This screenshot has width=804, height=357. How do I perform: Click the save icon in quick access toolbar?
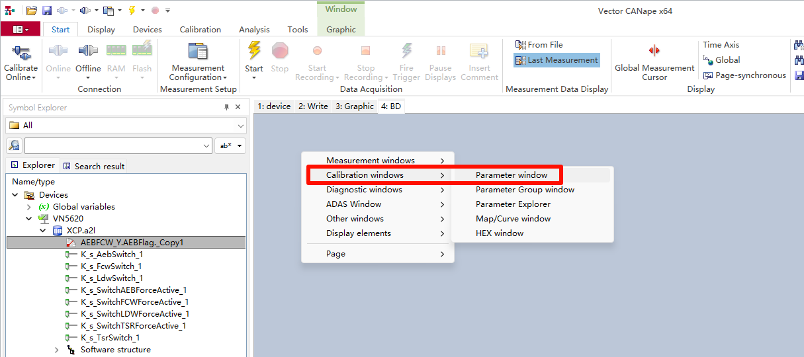tap(47, 11)
